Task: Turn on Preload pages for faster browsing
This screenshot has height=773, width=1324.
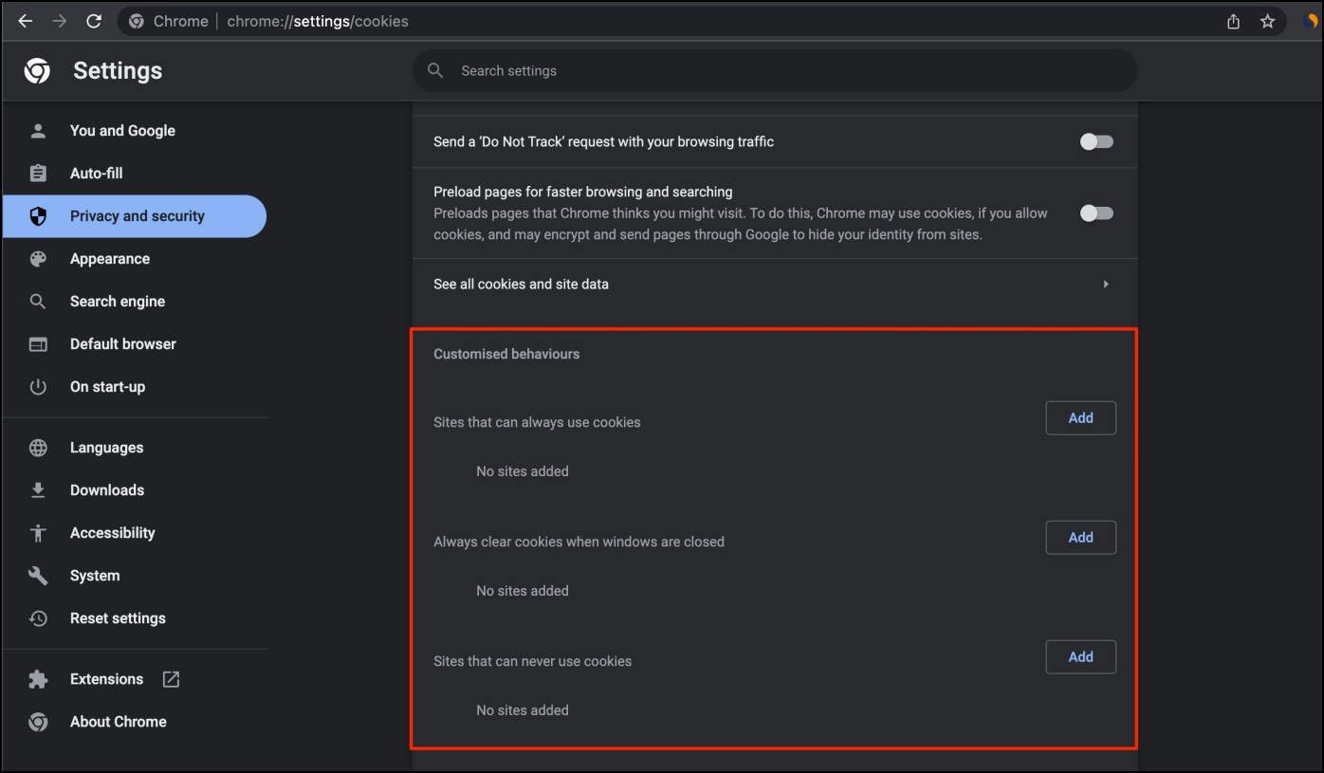Action: (x=1096, y=213)
